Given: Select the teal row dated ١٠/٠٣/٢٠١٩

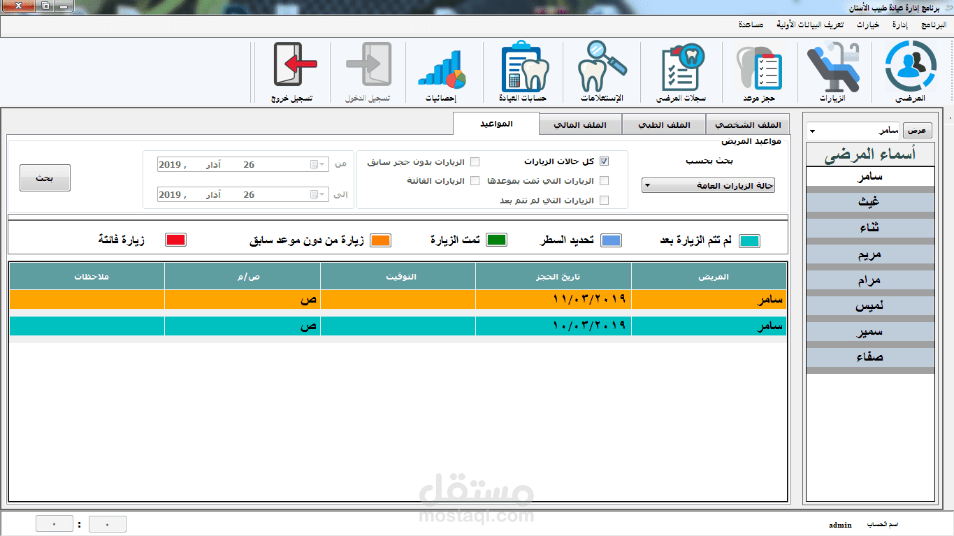Looking at the screenshot, I should 398,326.
